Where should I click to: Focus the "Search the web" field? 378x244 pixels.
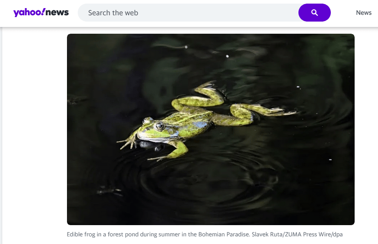tap(189, 13)
